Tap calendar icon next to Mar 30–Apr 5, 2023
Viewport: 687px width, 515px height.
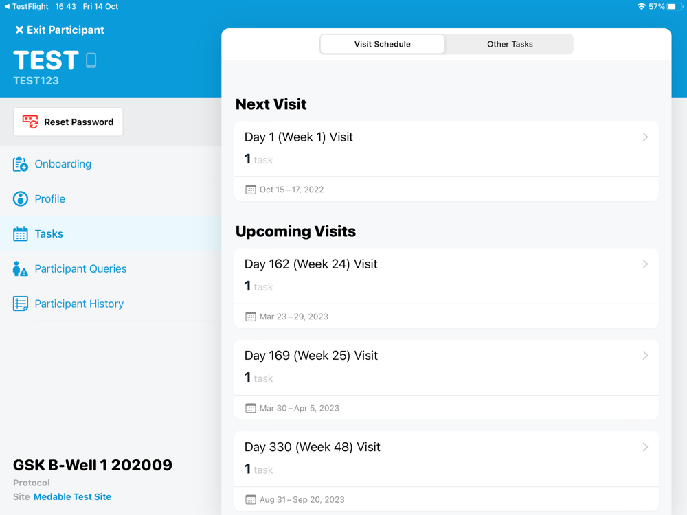tap(250, 408)
